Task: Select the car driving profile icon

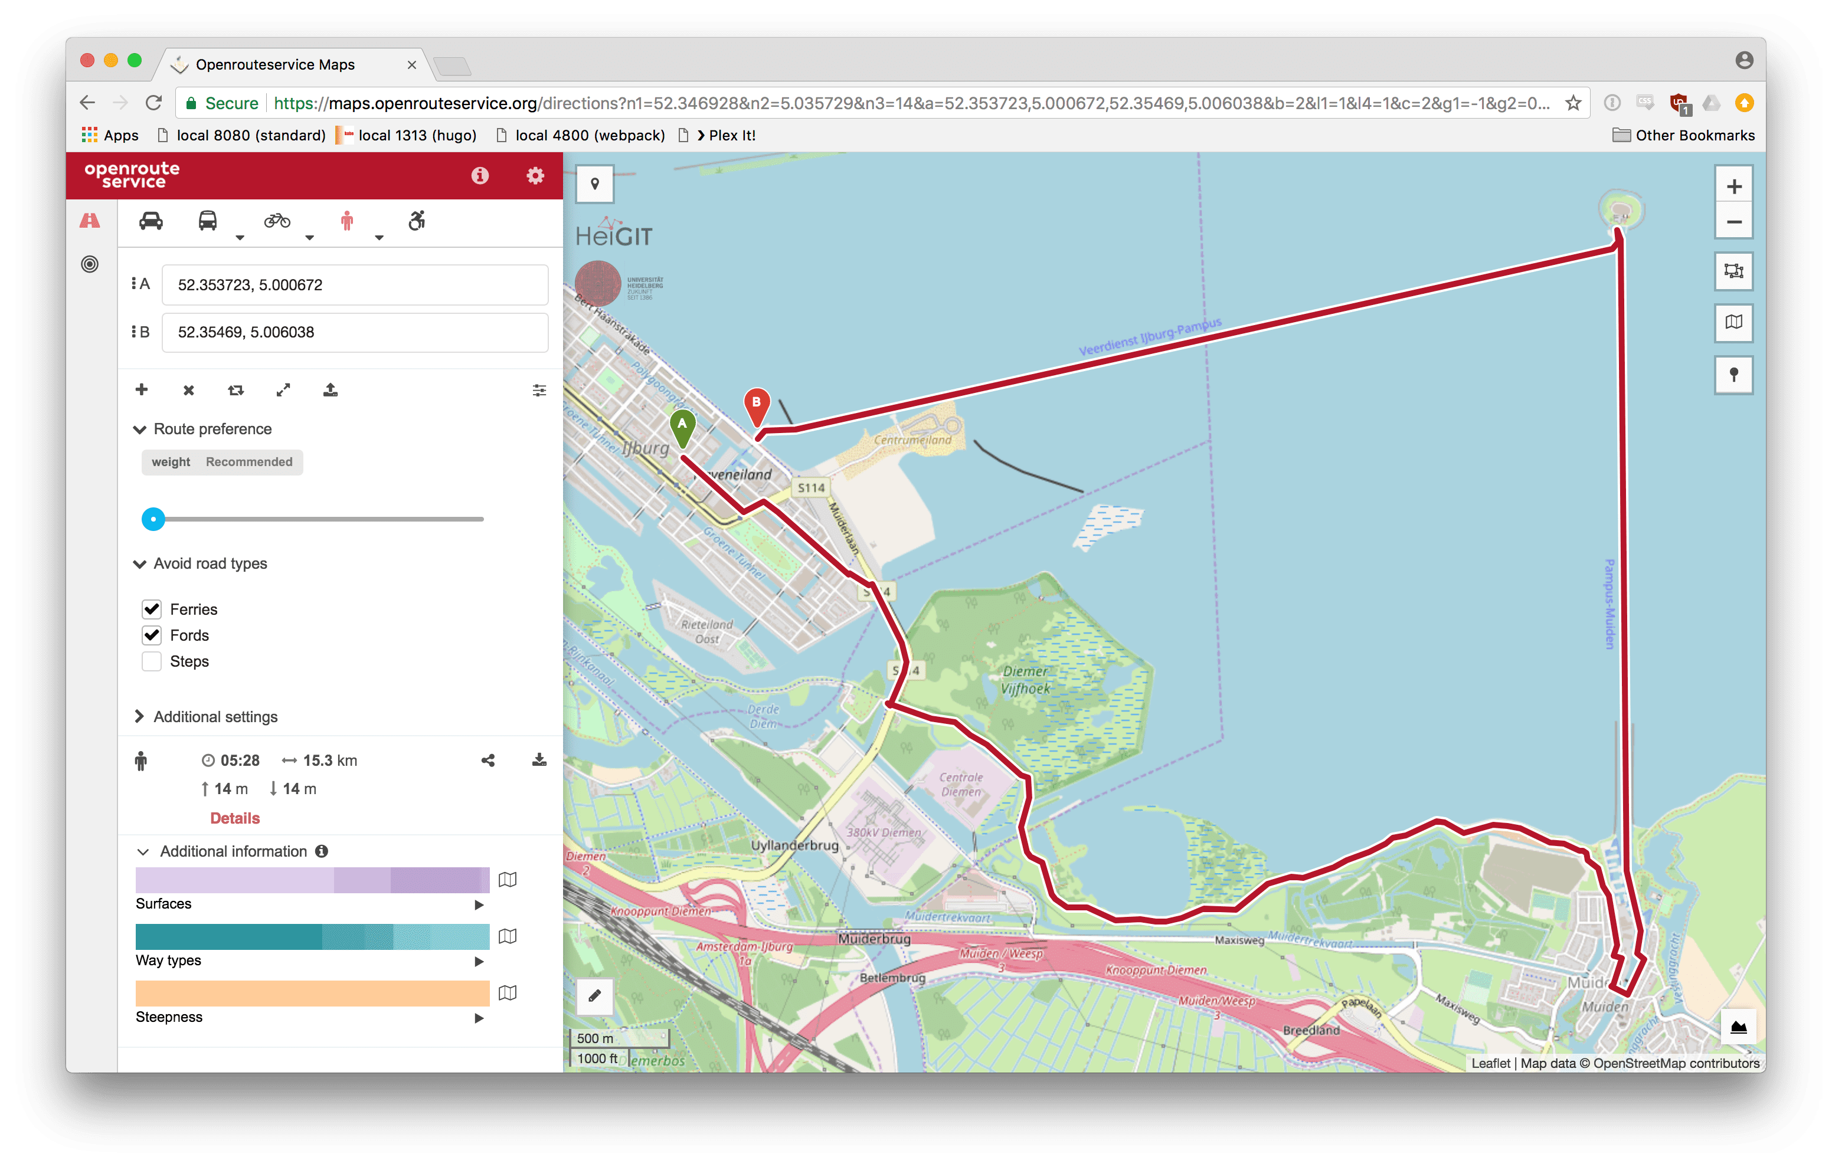Action: (151, 221)
